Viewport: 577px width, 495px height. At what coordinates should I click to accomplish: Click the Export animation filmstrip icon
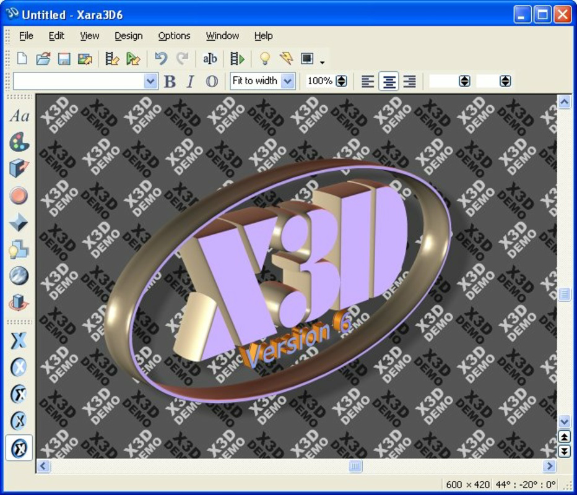coord(112,59)
